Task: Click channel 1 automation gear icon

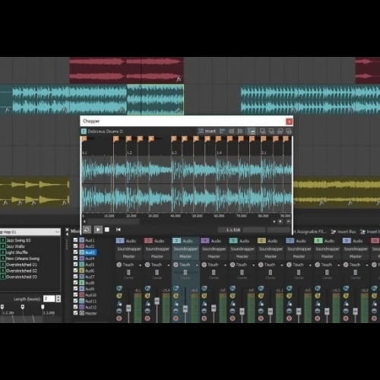Action: pos(119,264)
